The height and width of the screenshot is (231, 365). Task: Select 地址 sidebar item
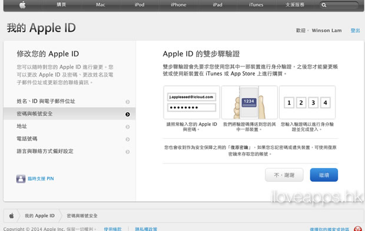(69, 126)
